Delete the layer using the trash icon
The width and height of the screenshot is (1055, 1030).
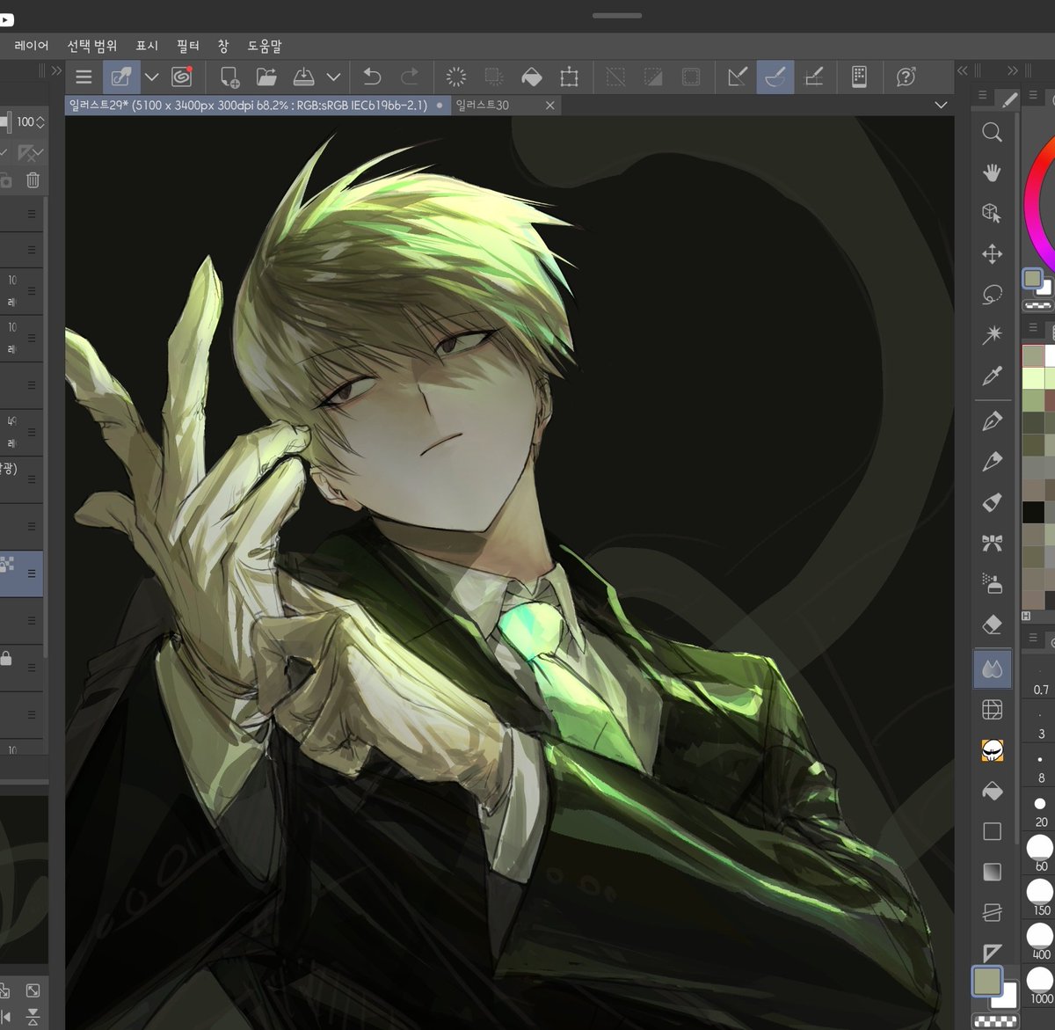click(33, 180)
